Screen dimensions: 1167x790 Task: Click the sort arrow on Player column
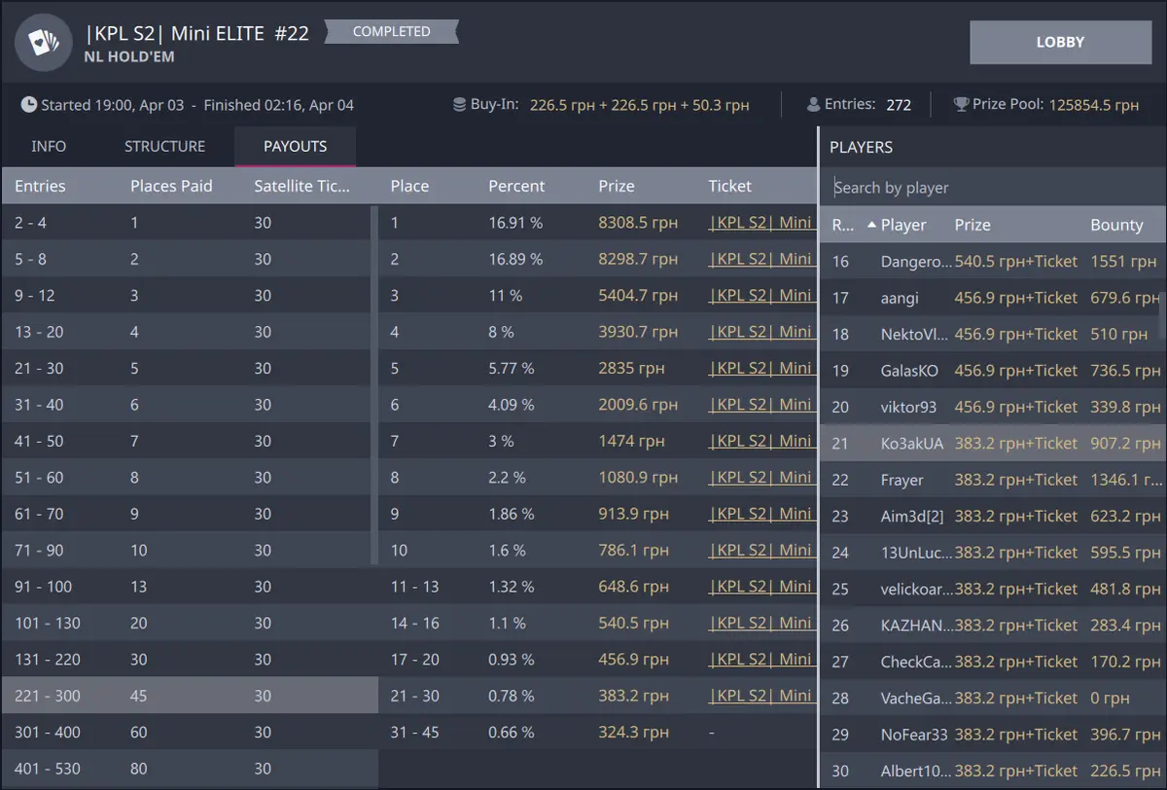click(x=871, y=225)
